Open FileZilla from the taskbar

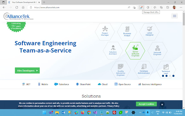(114, 113)
